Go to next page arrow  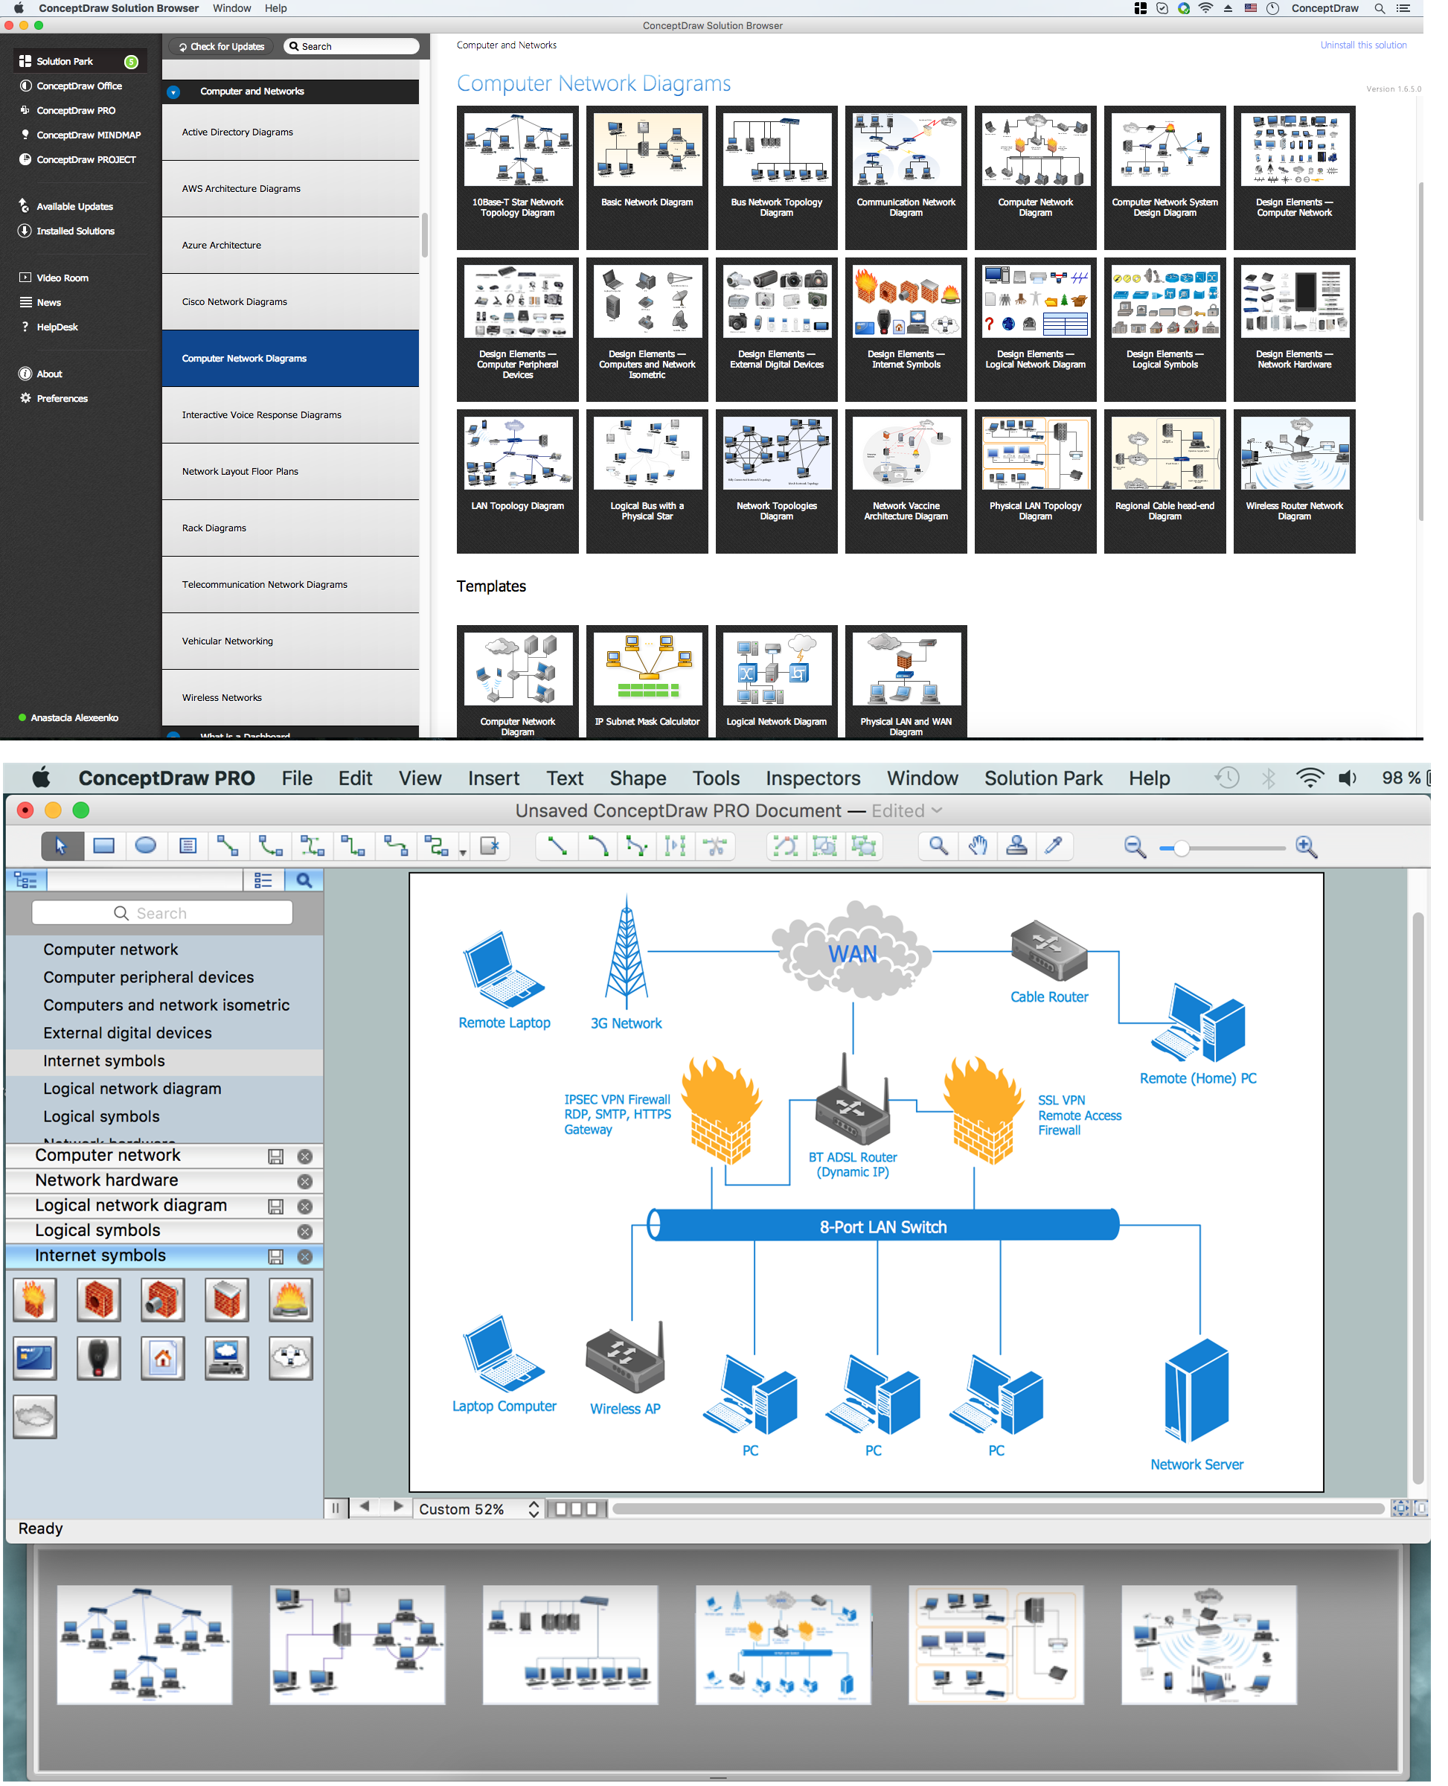click(398, 1506)
